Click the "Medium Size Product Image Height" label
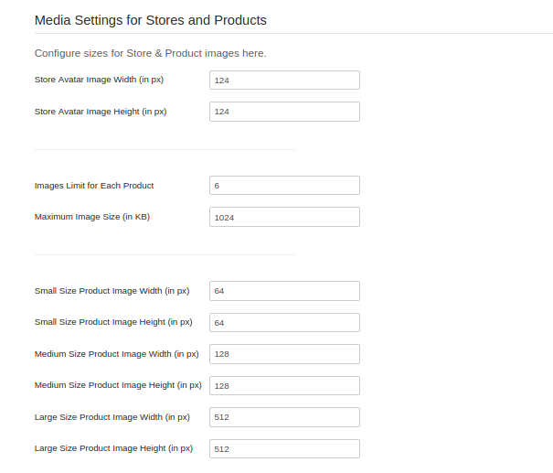 [x=118, y=385]
